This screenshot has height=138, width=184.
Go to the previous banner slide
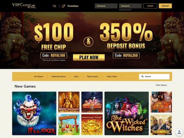14,41
